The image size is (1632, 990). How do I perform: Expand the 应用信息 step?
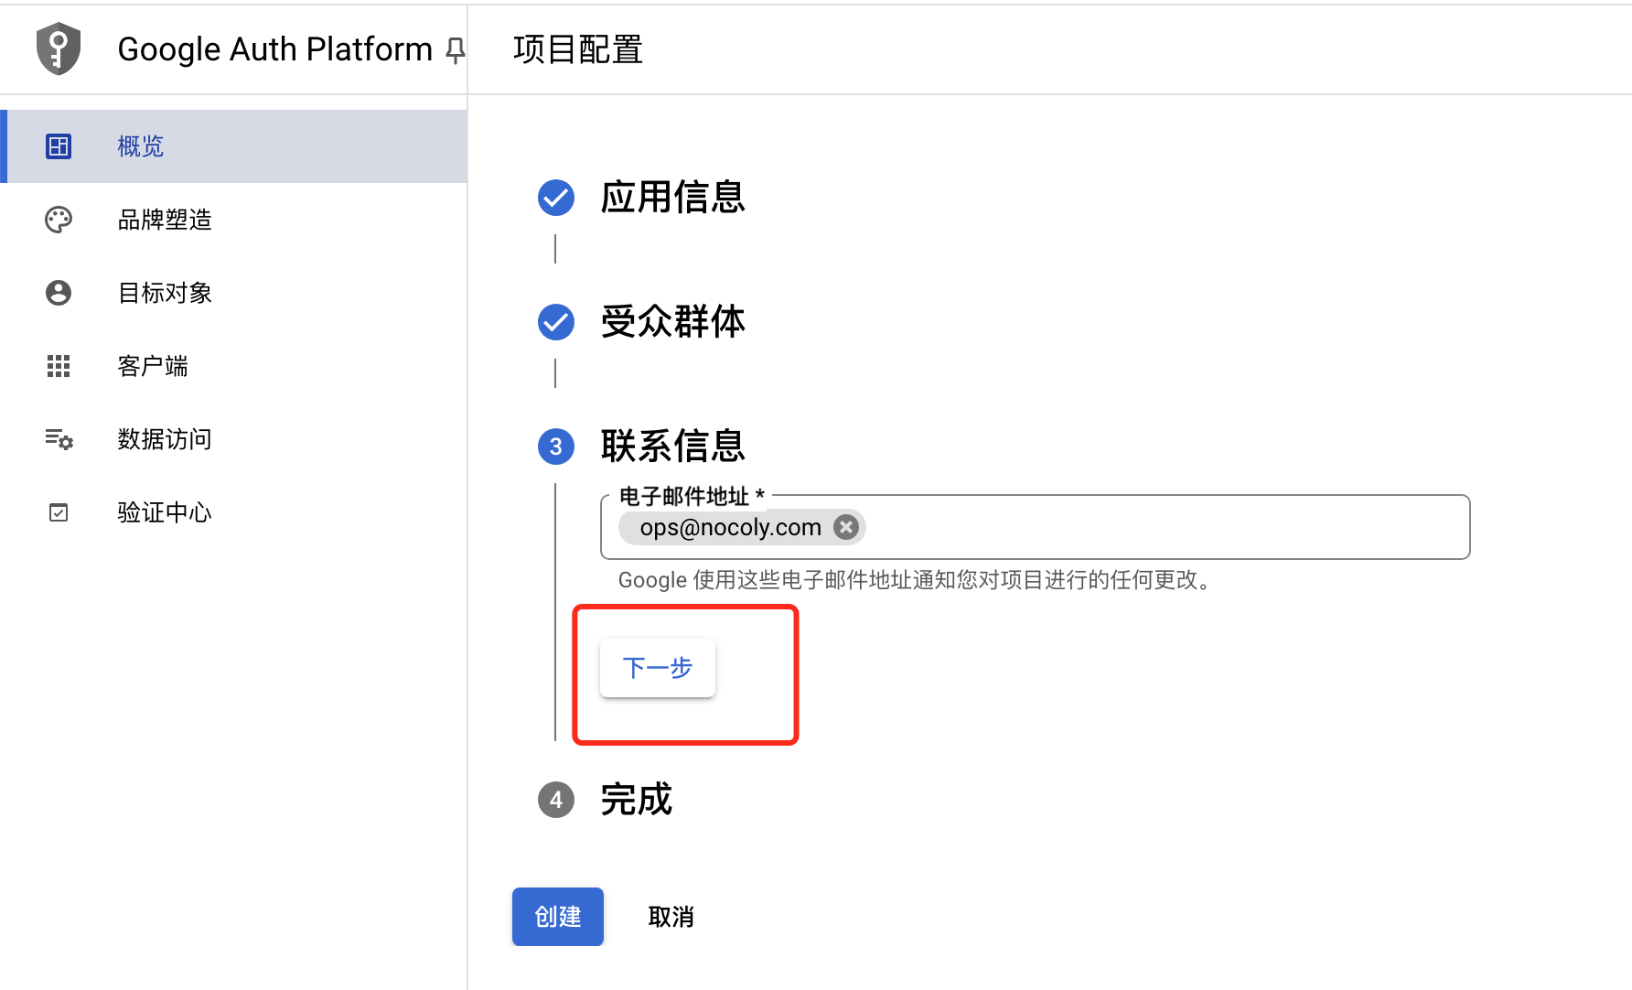click(x=673, y=198)
